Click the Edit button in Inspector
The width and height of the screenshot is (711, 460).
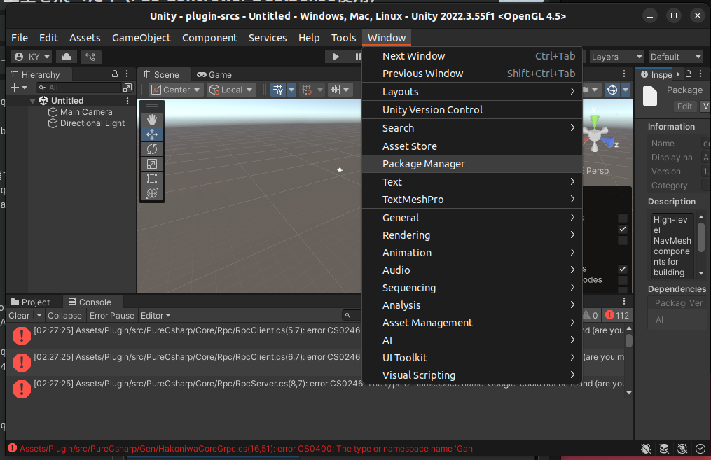point(684,106)
